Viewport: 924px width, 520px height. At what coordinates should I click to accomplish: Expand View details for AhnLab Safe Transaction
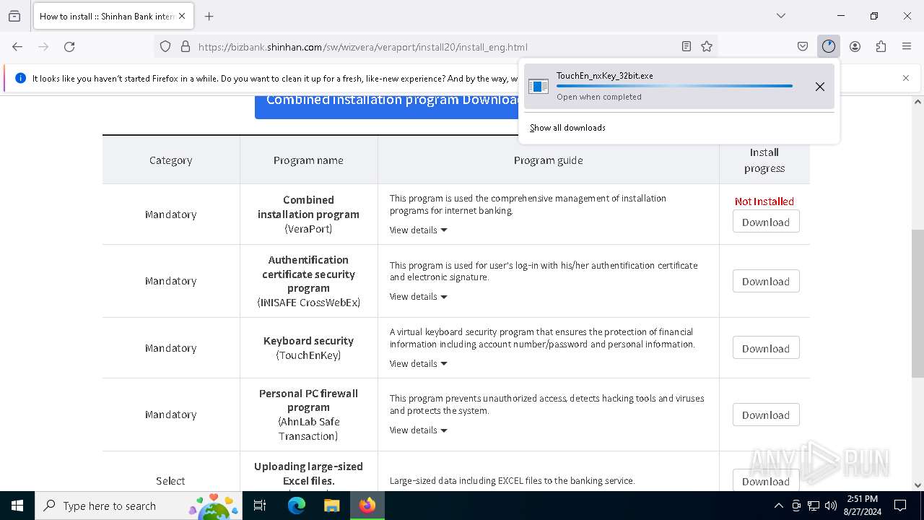point(419,430)
